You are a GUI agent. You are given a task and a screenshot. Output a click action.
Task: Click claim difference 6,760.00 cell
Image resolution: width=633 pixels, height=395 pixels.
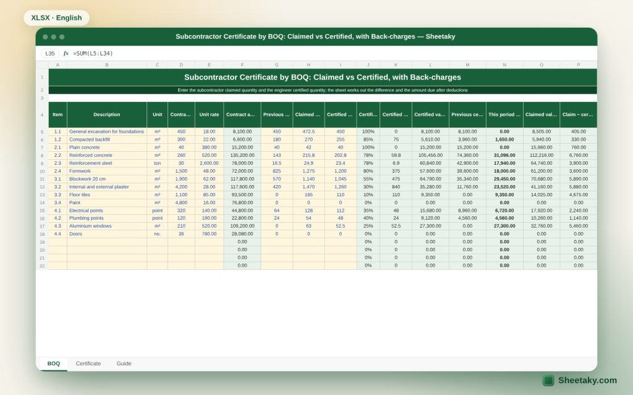tap(578, 155)
